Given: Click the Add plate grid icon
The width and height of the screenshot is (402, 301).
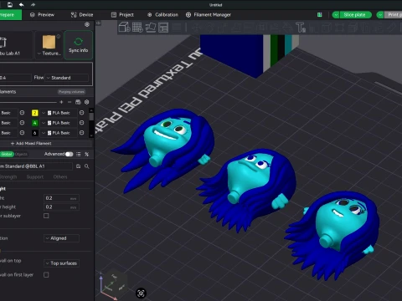Looking at the screenshot, I should click(x=137, y=28).
